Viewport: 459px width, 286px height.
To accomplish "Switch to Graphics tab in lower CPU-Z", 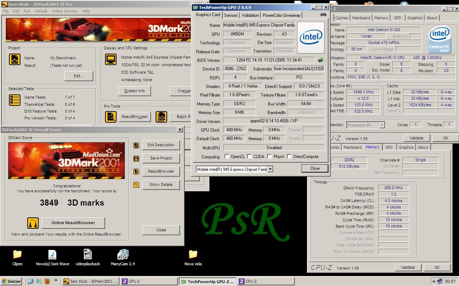I will pyautogui.click(x=406, y=147).
